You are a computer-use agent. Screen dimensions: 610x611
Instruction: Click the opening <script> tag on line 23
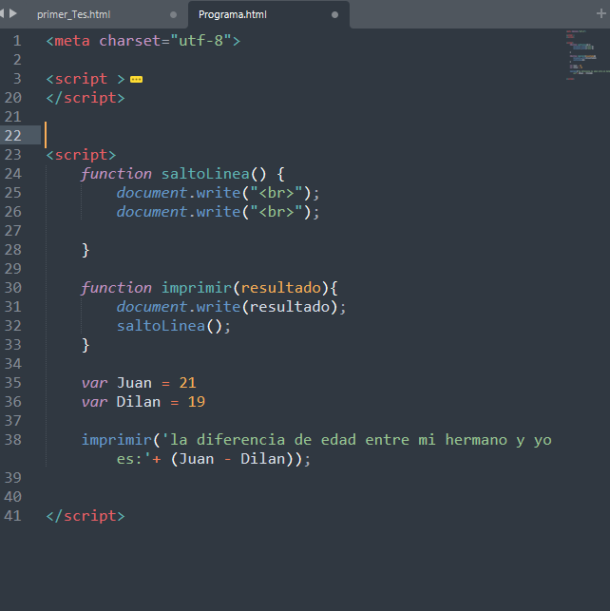pyautogui.click(x=81, y=155)
